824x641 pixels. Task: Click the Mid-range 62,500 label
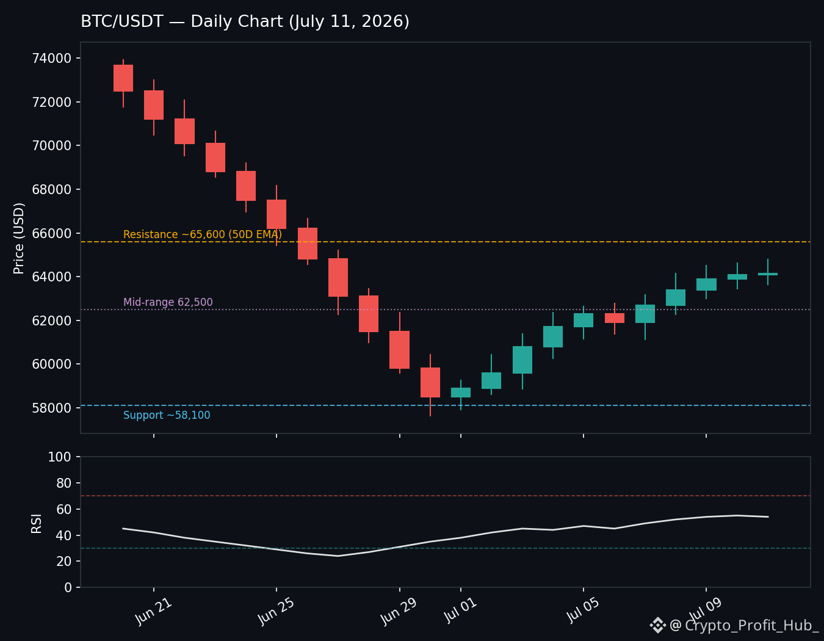[x=168, y=302]
